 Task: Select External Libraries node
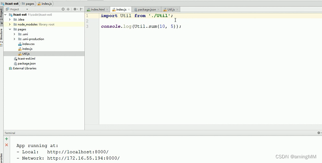click(25, 68)
